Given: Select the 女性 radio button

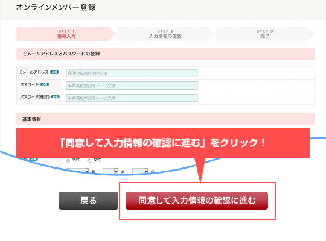Looking at the screenshot, I should [89, 161].
